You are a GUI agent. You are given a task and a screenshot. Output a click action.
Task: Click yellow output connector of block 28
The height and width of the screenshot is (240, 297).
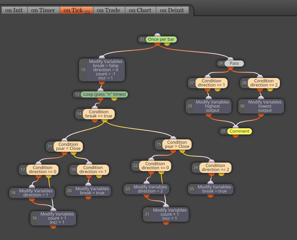pos(270,89)
